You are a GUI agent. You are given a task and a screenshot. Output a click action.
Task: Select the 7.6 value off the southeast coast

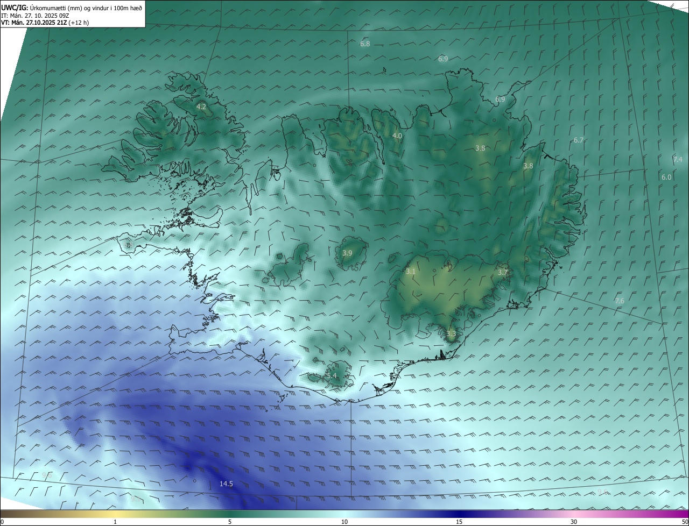tap(620, 301)
